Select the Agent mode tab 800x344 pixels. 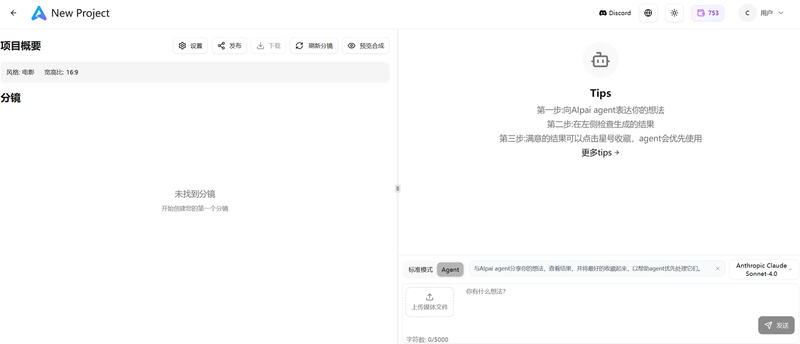tap(450, 270)
